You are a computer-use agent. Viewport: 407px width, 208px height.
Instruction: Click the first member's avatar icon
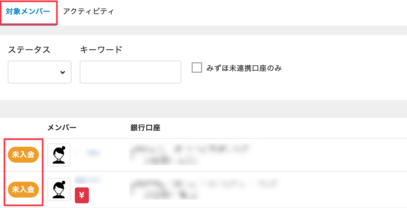[59, 155]
